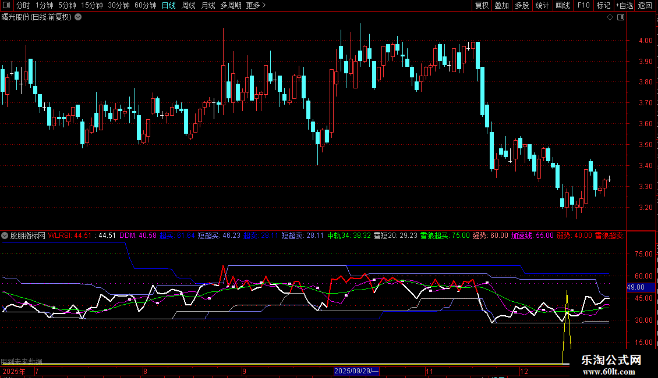The image size is (658, 378).
Task: Switch to the 60分钟 period tab
Action: 145,6
